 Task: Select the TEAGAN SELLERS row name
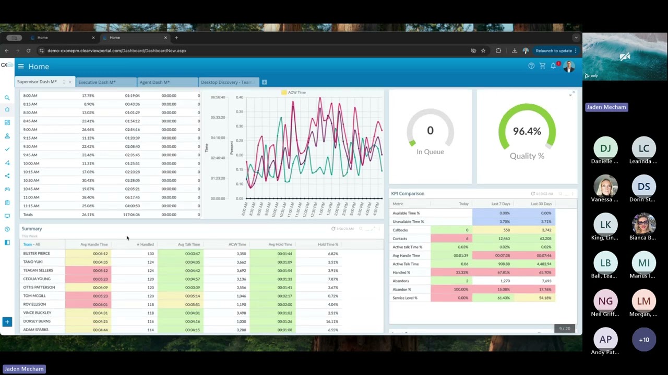click(x=38, y=270)
